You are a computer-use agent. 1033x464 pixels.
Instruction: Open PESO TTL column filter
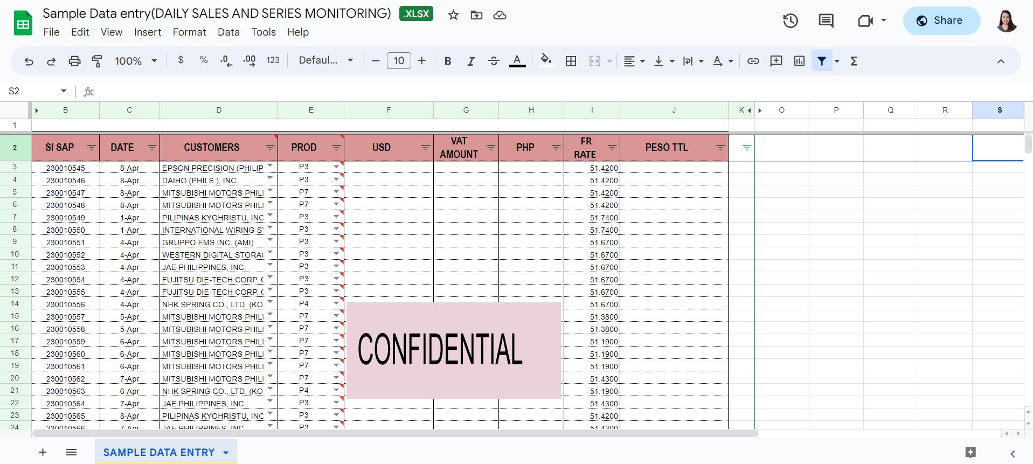[720, 148]
